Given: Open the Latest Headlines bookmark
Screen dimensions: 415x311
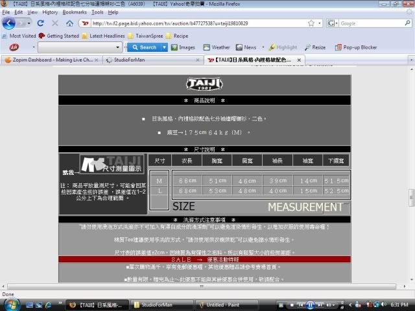Looking at the screenshot, I should click(x=102, y=36).
